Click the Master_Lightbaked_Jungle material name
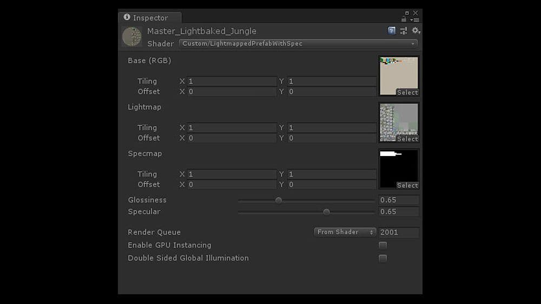This screenshot has height=304, width=541. coord(202,31)
